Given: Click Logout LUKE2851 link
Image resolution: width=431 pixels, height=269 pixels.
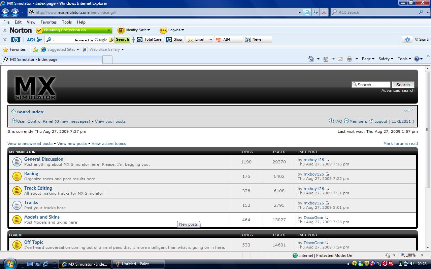Looking at the screenshot, I should coord(394,121).
